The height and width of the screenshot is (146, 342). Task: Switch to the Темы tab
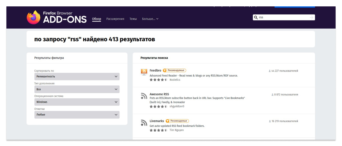click(133, 19)
